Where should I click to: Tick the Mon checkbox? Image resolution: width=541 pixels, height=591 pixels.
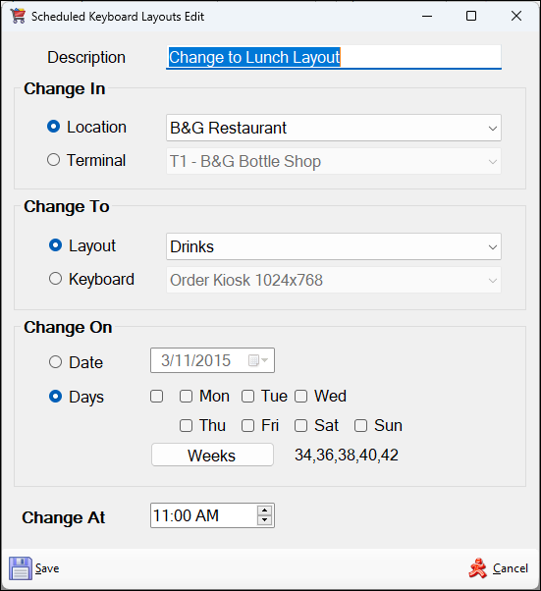[186, 397]
